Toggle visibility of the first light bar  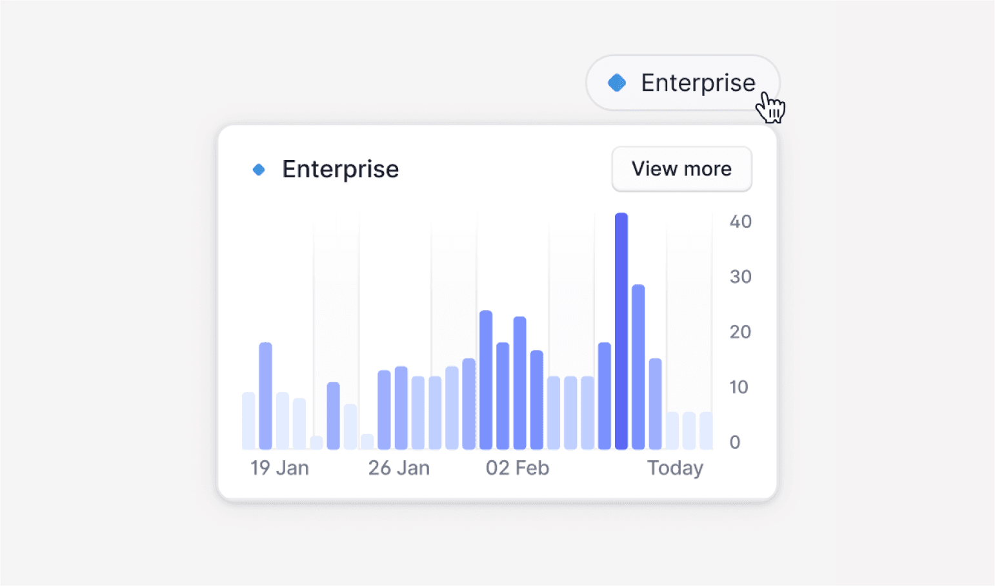(247, 419)
